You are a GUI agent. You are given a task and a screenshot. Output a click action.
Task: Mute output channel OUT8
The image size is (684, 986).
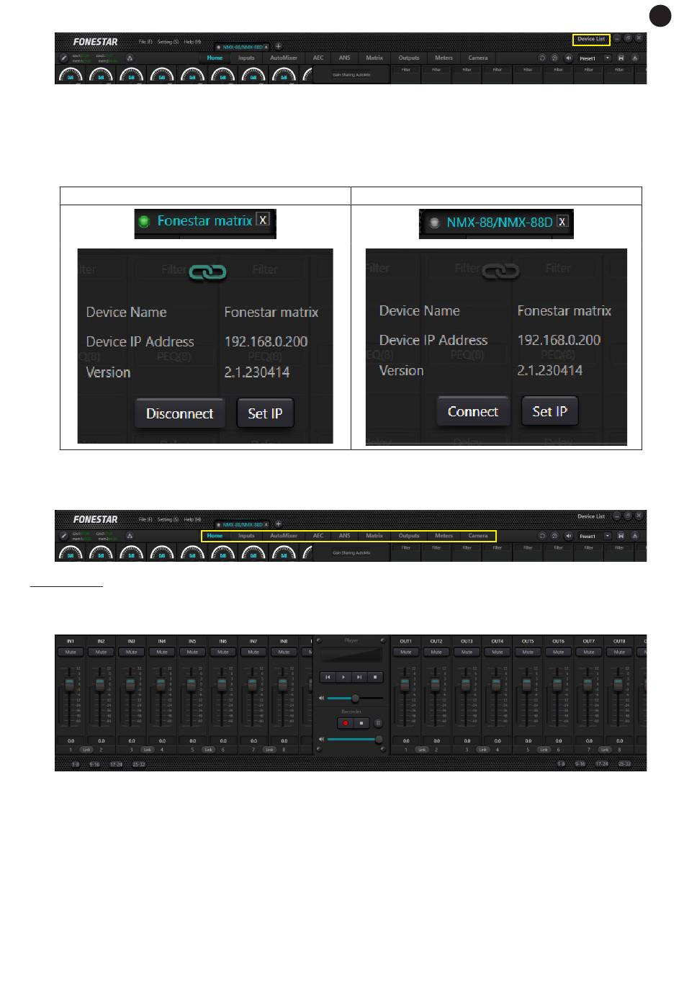[x=619, y=652]
